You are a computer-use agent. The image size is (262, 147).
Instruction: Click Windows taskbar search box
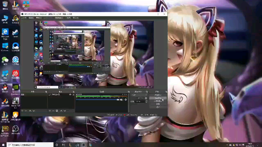(x=30, y=145)
